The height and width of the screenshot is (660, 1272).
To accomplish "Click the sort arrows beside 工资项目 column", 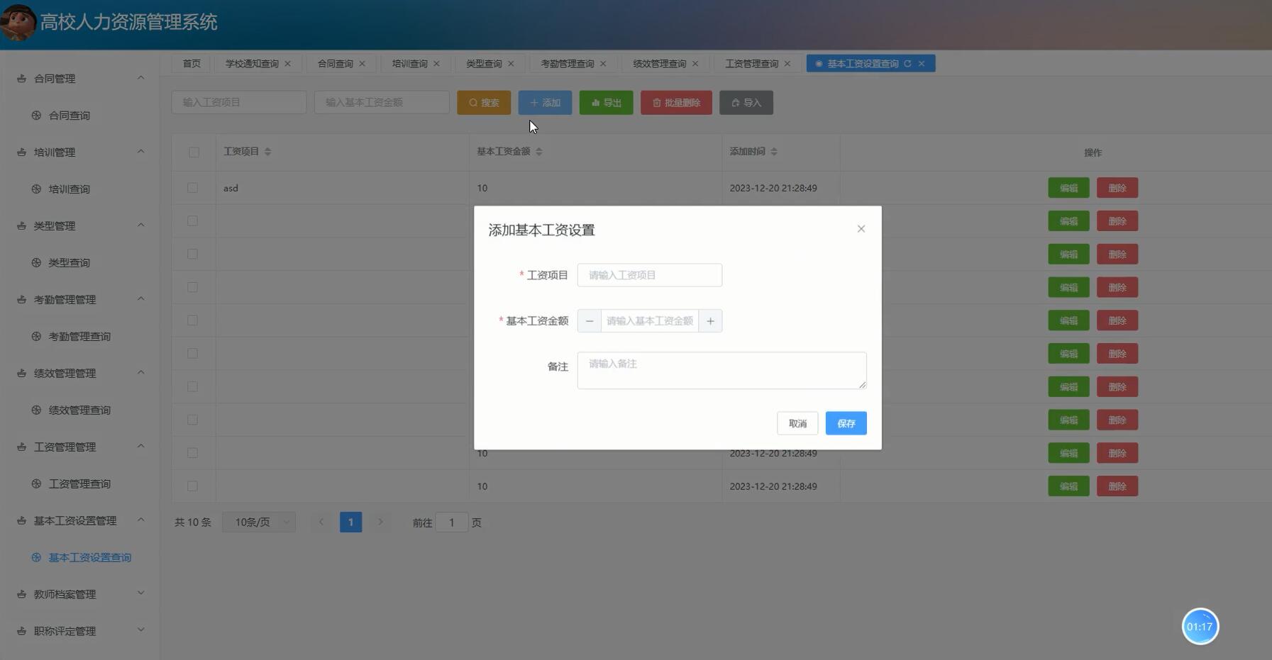I will tap(267, 151).
